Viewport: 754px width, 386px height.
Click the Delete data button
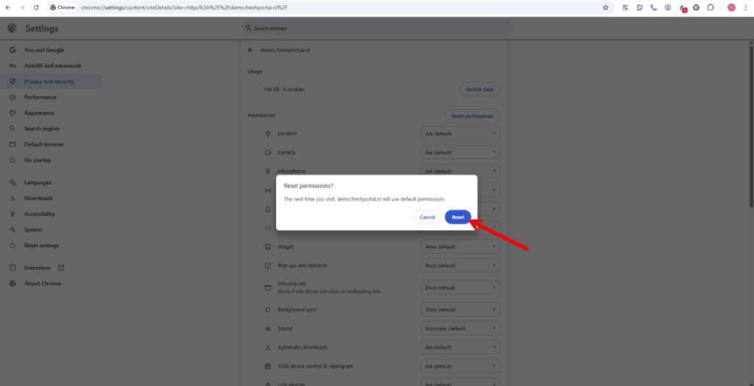pyautogui.click(x=479, y=89)
